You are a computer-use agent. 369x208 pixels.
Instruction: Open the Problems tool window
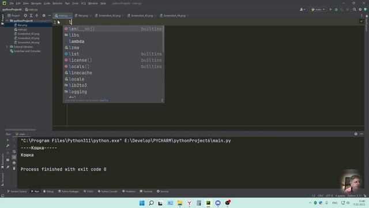(x=129, y=191)
